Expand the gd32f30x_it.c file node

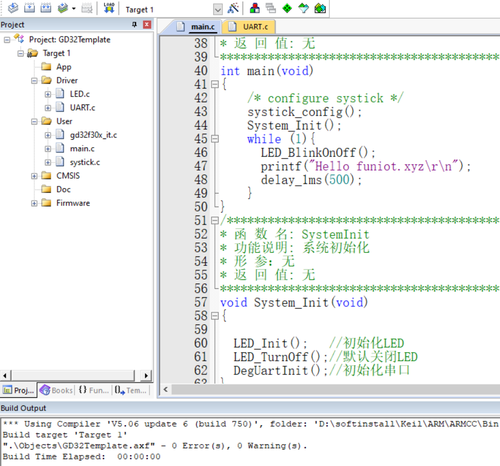[x=48, y=136]
